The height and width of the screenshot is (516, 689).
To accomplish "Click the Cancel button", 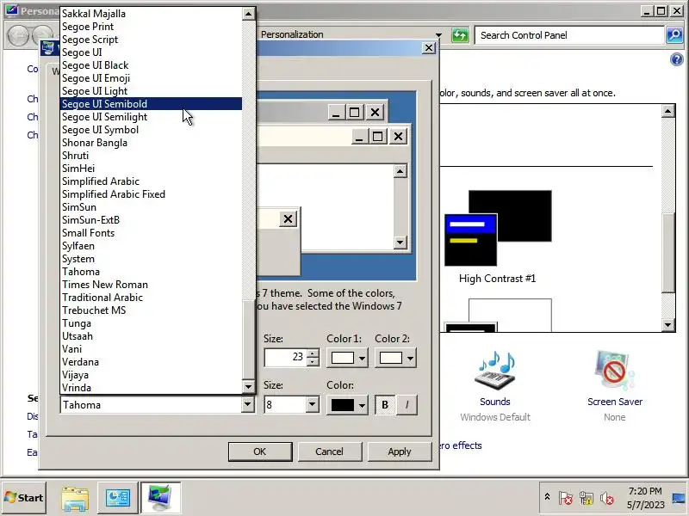I will click(330, 451).
